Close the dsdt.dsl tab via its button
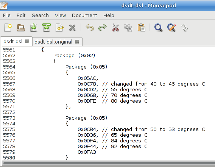The width and height of the screenshot is (215, 167). 27,41
